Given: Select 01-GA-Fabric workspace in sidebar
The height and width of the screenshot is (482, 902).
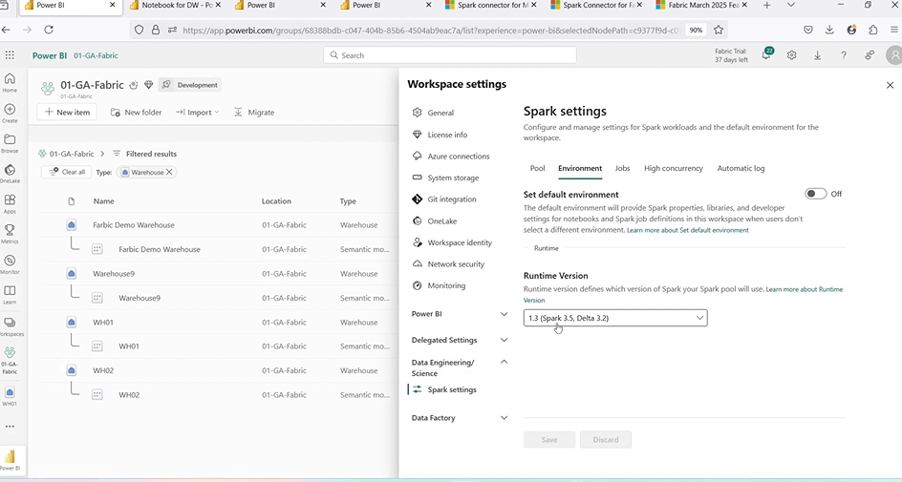Looking at the screenshot, I should pyautogui.click(x=10, y=361).
